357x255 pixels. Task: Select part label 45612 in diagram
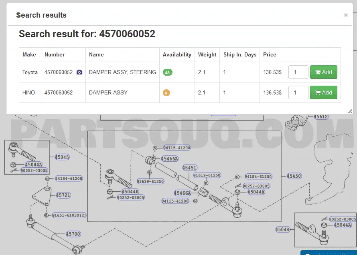tap(321, 117)
